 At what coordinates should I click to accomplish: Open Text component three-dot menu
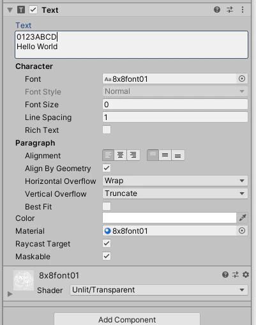243,10
